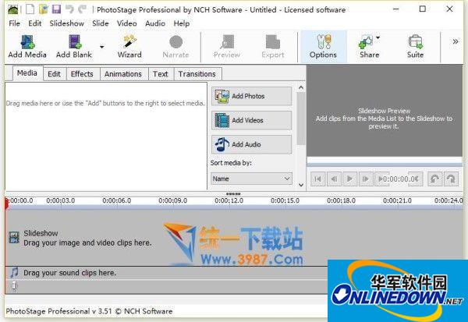
Task: Open the Slide menu
Action: tap(101, 23)
